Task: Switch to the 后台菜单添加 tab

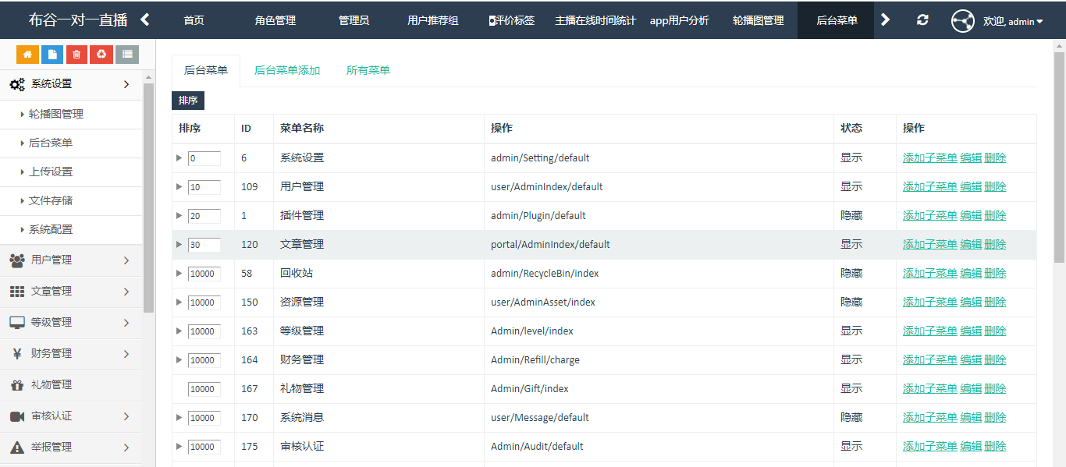Action: click(287, 70)
